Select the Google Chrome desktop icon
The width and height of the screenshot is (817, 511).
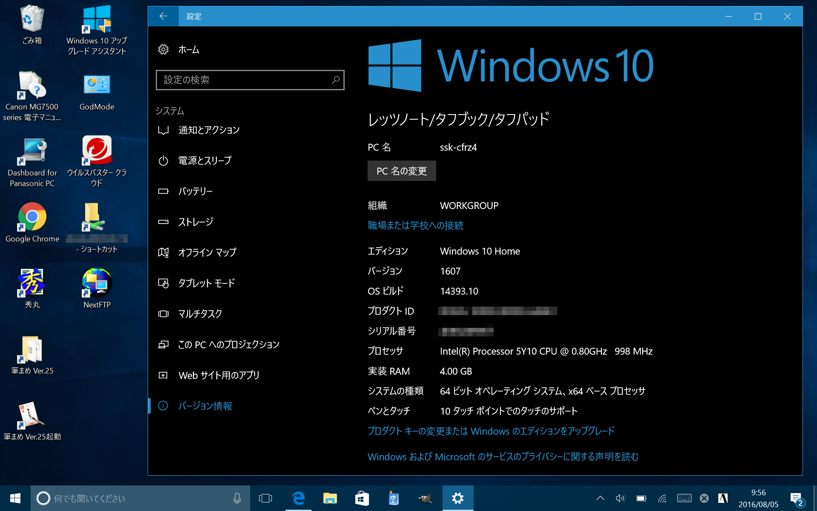(x=32, y=223)
